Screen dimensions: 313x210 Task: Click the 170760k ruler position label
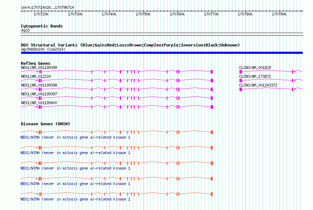coord(177,14)
